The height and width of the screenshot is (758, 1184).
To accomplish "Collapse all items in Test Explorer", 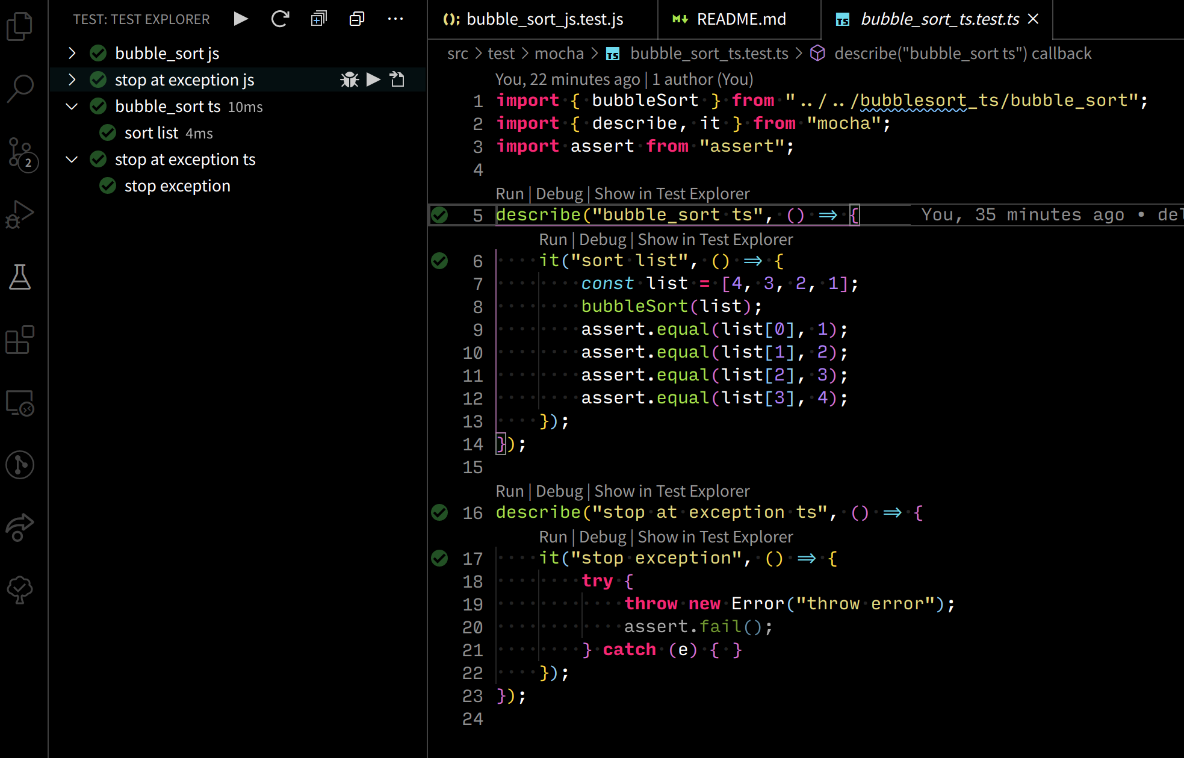I will coord(356,19).
